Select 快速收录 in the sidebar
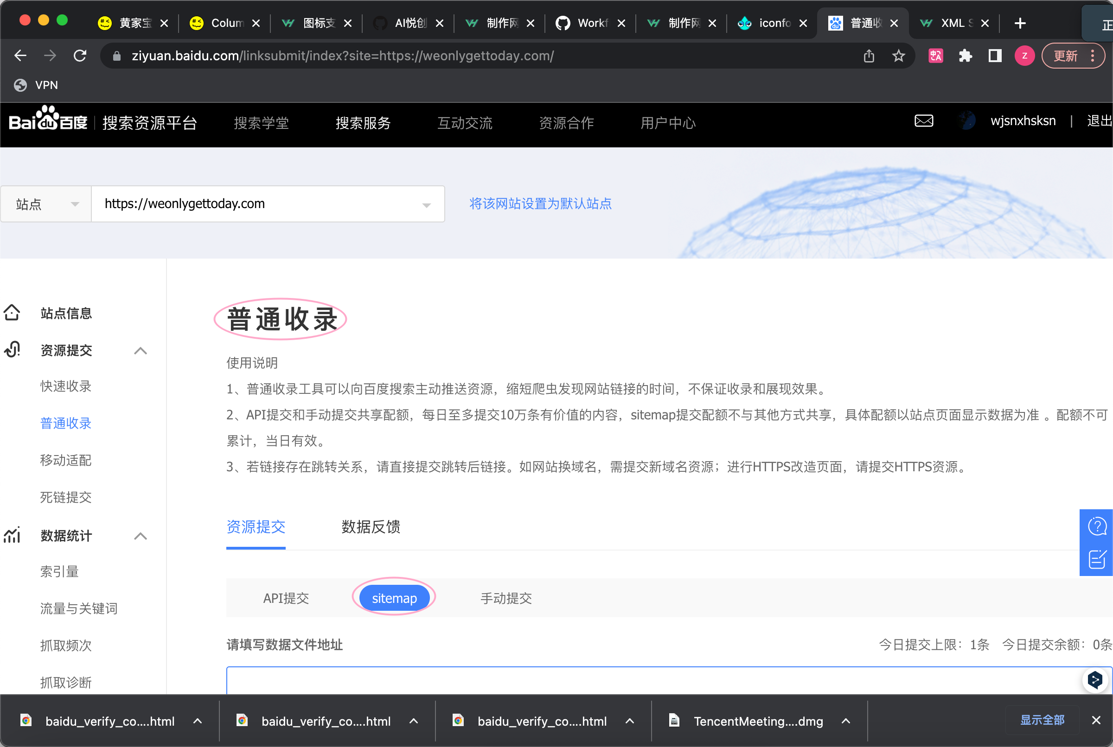 pyautogui.click(x=66, y=386)
